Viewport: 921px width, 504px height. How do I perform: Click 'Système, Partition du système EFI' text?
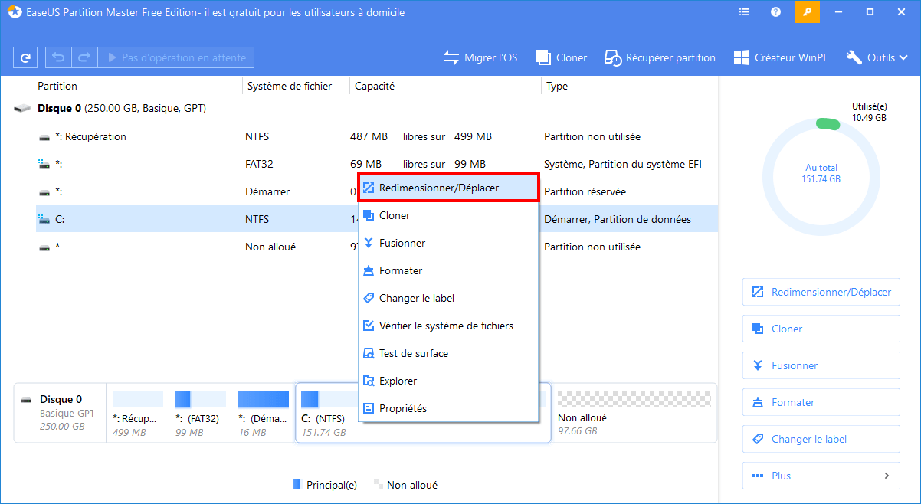(x=623, y=164)
